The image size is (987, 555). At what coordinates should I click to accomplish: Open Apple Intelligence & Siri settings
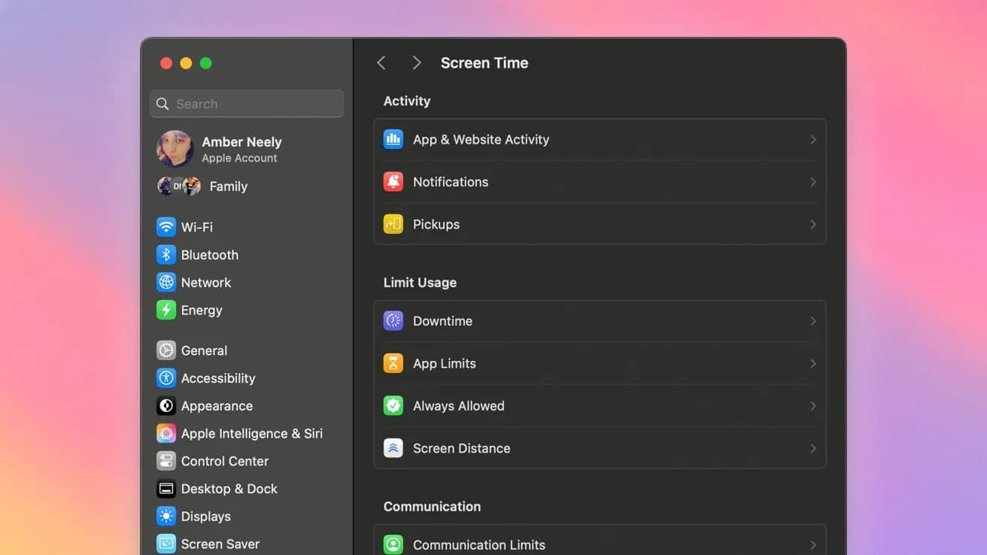pyautogui.click(x=251, y=433)
